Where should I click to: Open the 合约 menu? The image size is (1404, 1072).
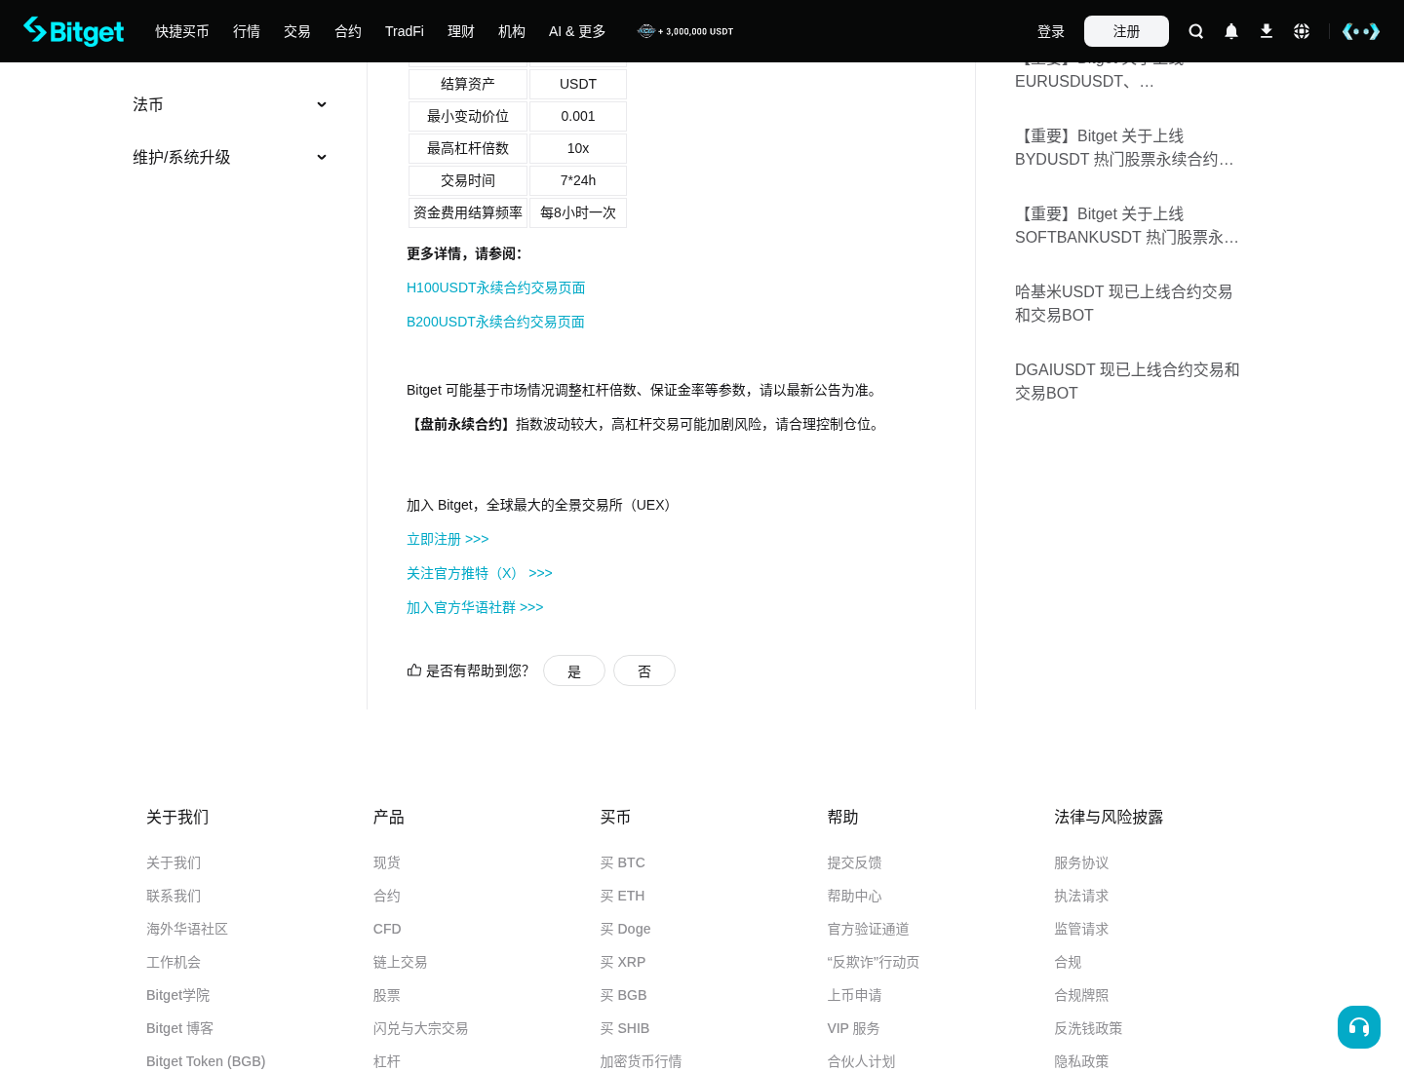click(x=348, y=31)
